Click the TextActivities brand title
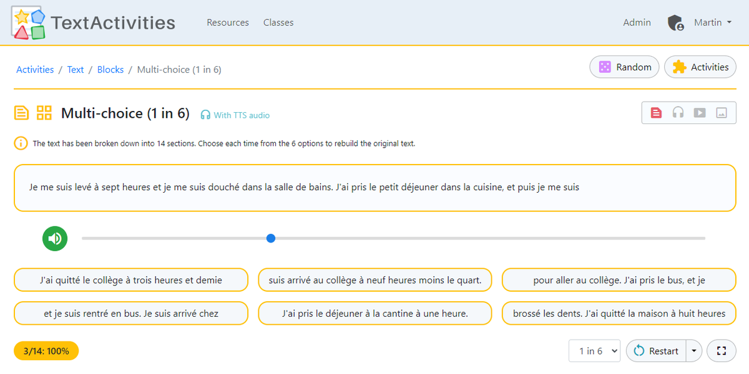Viewport: 749px width, 374px height. pos(113,23)
